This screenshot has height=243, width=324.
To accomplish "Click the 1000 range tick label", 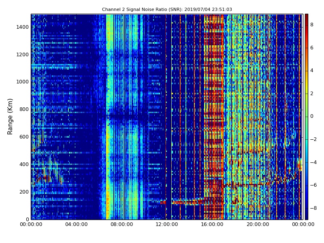I will pyautogui.click(x=23, y=82).
